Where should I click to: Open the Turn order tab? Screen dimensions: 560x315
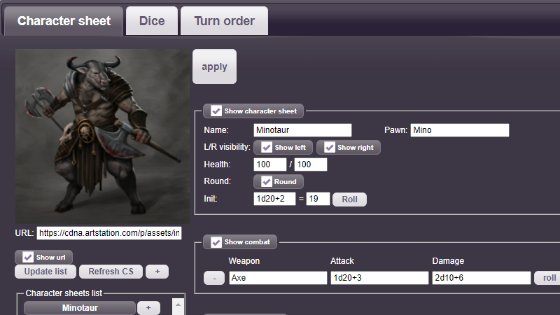click(x=224, y=20)
